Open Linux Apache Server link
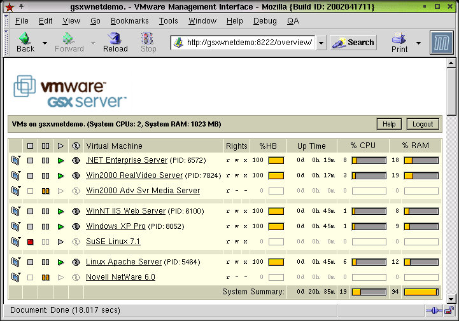459x321 pixels. point(124,262)
